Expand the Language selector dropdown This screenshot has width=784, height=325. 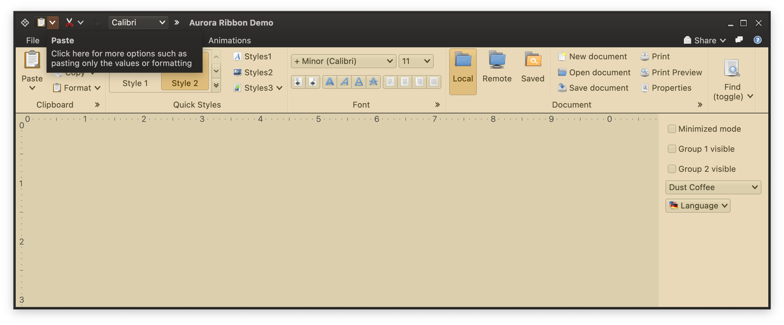click(698, 206)
